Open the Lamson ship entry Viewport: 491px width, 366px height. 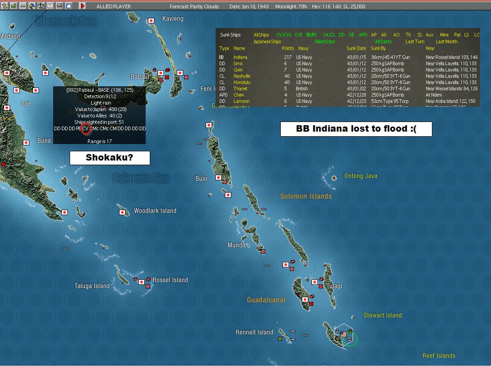(x=241, y=101)
